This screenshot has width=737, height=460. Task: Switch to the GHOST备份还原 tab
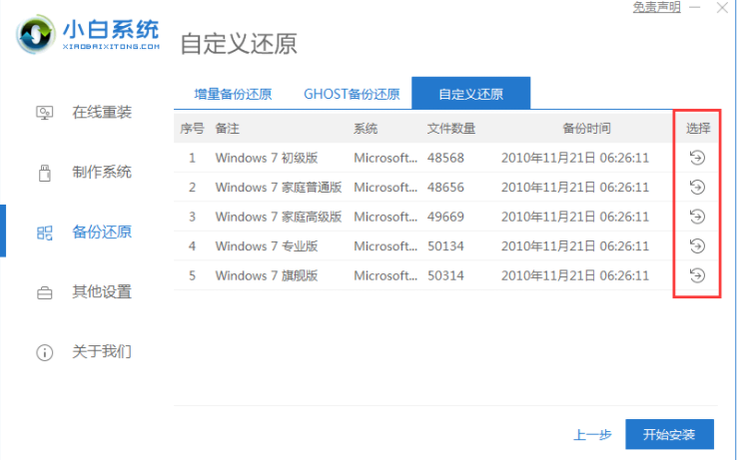pos(352,94)
